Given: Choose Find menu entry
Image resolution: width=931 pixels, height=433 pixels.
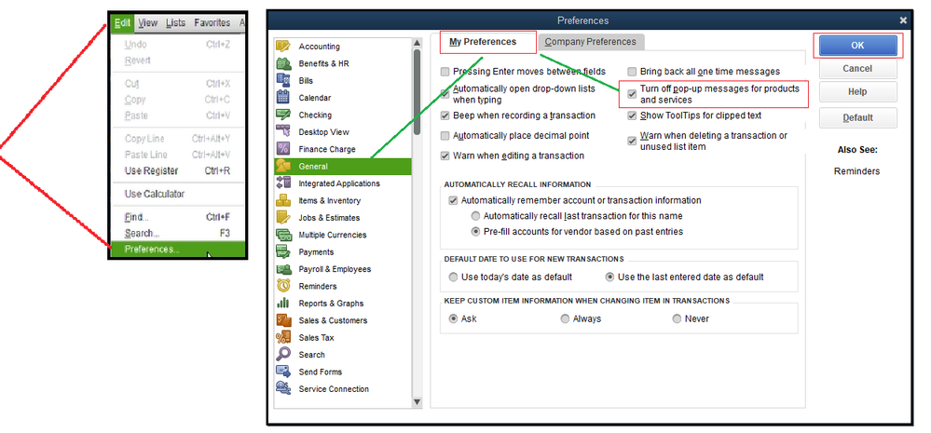Looking at the screenshot, I should click(x=178, y=218).
